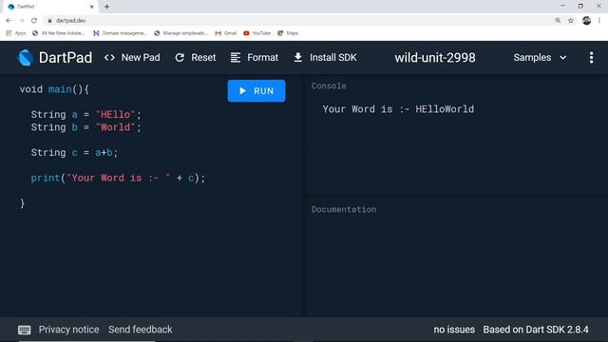This screenshot has height=342, width=608.
Task: Open the Send feedback link
Action: point(140,330)
